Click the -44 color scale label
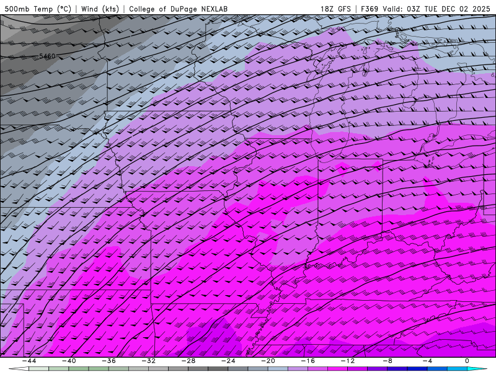The width and height of the screenshot is (496, 372). pos(29,361)
